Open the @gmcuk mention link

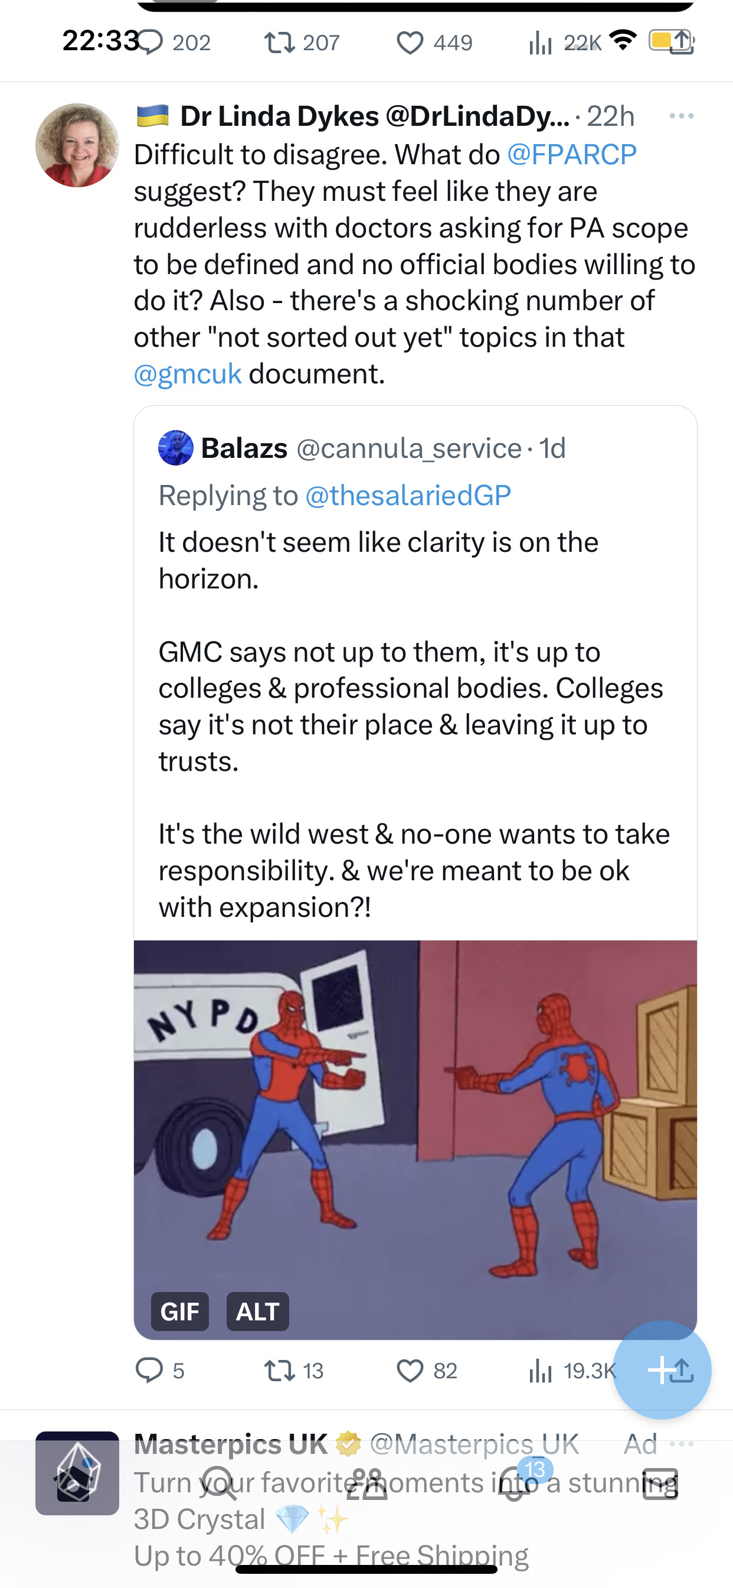[188, 373]
